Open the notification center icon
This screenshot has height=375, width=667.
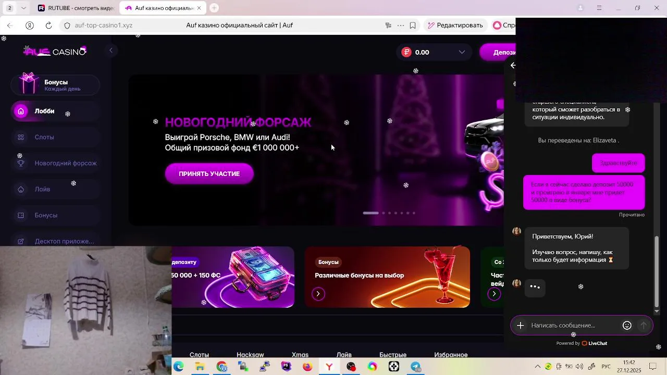coord(652,367)
